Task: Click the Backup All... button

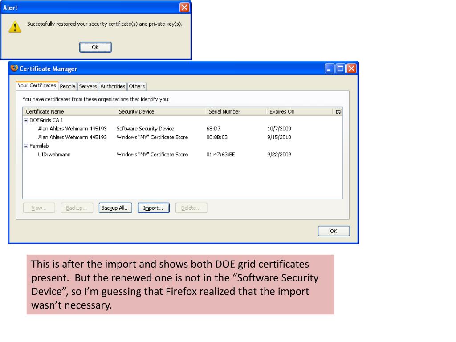Action: 115,208
